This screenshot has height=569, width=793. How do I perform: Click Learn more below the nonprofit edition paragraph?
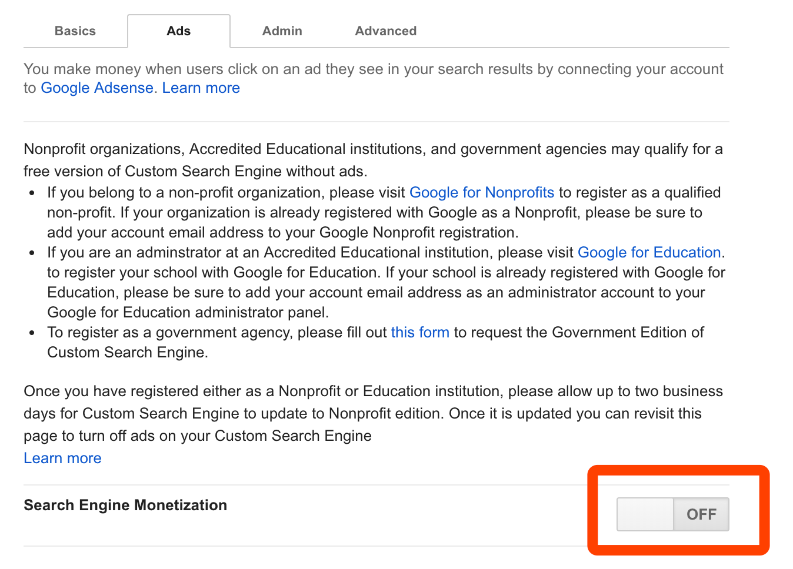pos(62,458)
